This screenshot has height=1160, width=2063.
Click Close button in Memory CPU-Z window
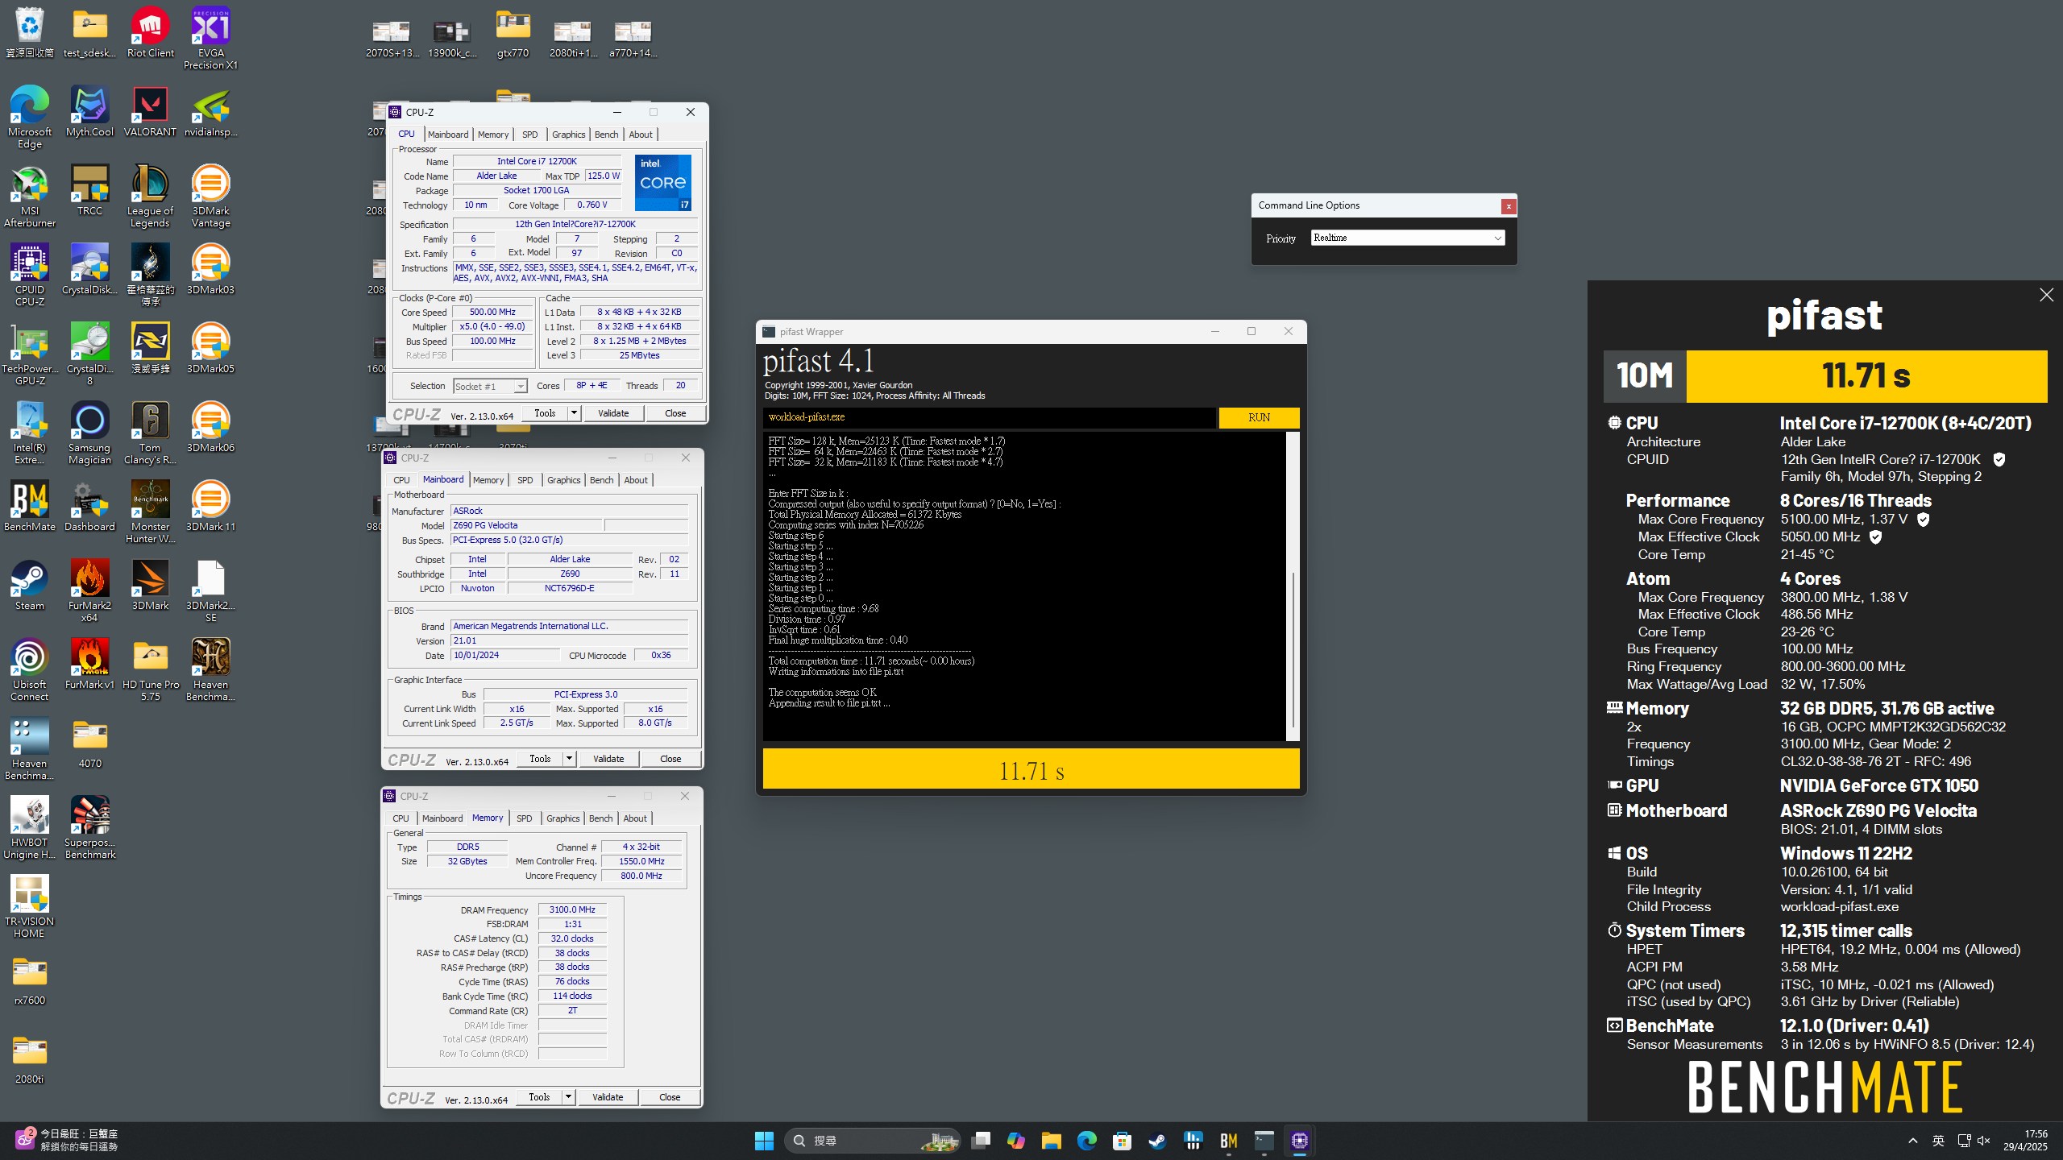670,1097
